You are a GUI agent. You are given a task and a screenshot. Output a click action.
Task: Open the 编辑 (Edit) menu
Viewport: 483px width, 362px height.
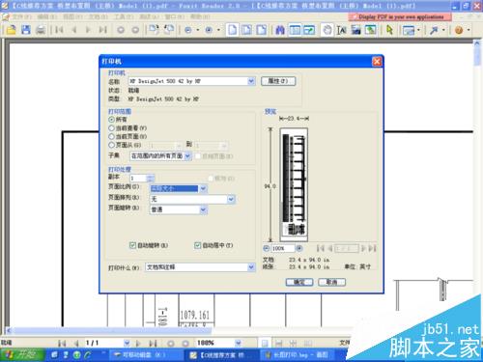(x=47, y=16)
